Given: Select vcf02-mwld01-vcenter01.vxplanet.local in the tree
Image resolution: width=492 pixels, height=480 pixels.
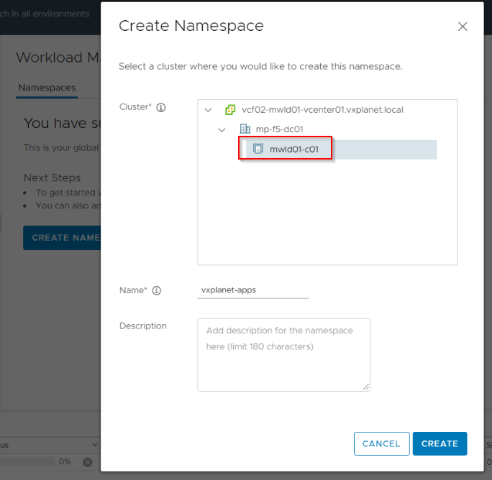Looking at the screenshot, I should (x=322, y=110).
